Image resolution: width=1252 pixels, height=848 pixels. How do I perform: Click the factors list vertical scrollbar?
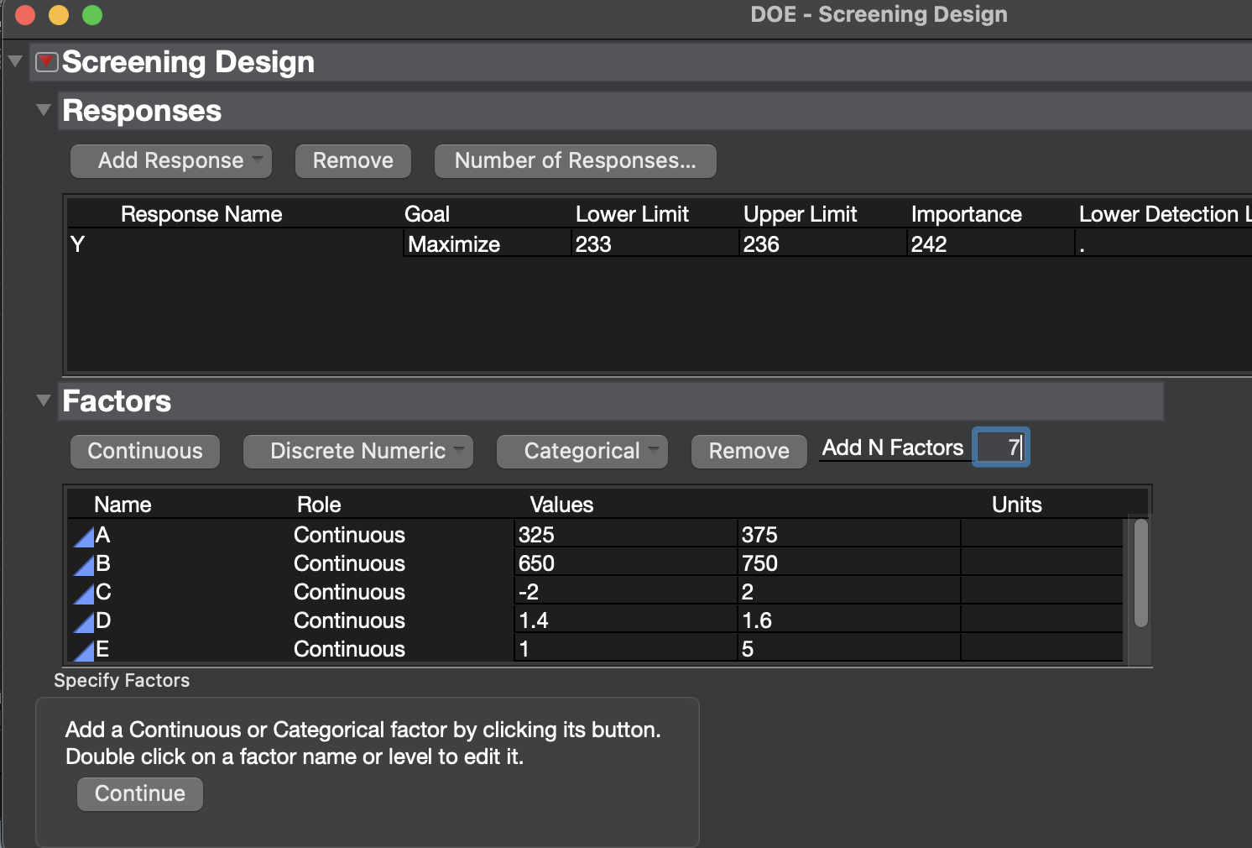1140,573
